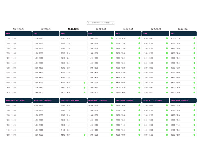Select the Mo, 21.10.24 day header
Viewport: 202px width, 153px height.
coord(18,29)
